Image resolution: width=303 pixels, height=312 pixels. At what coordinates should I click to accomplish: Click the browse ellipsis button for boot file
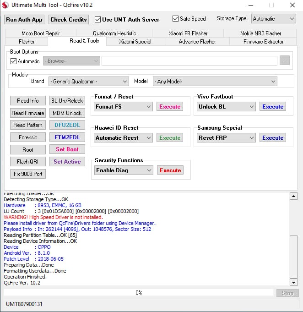click(284, 61)
